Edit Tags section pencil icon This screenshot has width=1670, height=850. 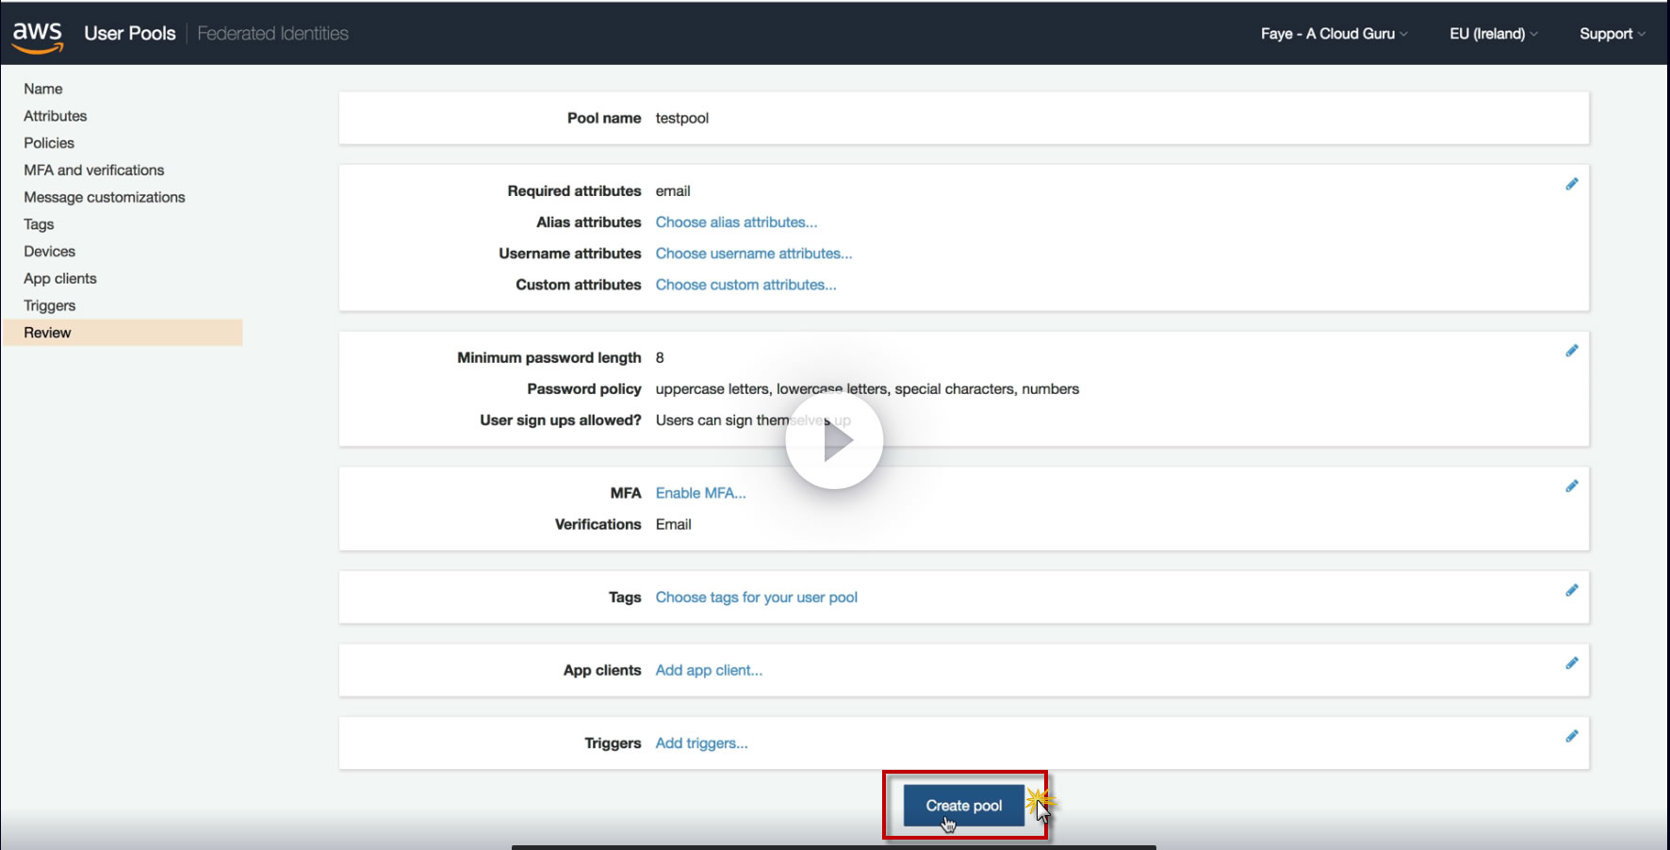tap(1571, 590)
